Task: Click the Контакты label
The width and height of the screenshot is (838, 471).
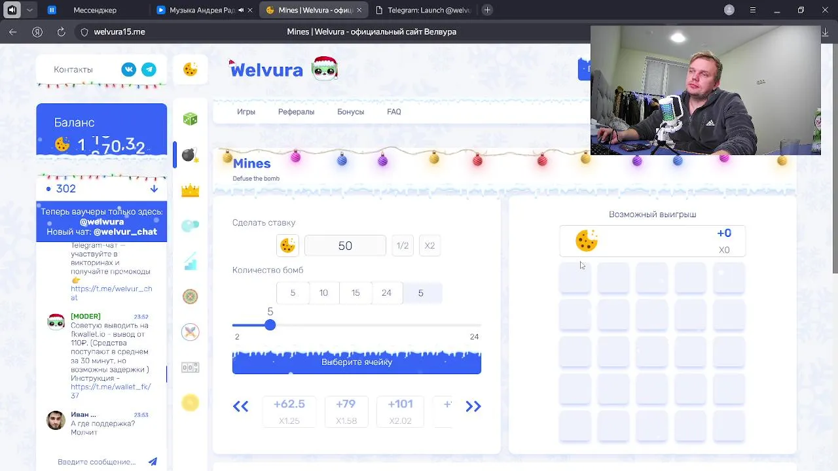Action: [73, 69]
